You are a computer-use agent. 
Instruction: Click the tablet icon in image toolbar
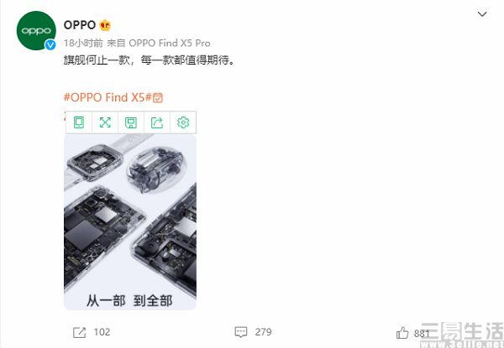(x=79, y=122)
